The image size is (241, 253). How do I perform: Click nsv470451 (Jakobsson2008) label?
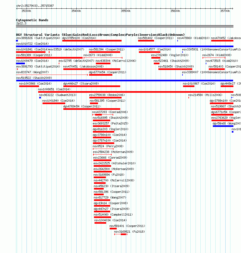coord(83,66)
